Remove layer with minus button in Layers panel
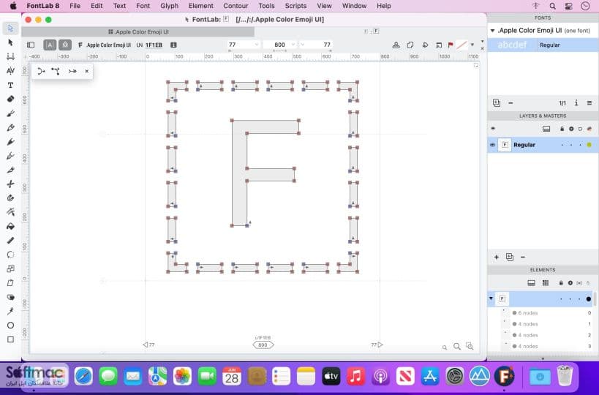Viewport: 599px width, 395px height. pos(523,257)
